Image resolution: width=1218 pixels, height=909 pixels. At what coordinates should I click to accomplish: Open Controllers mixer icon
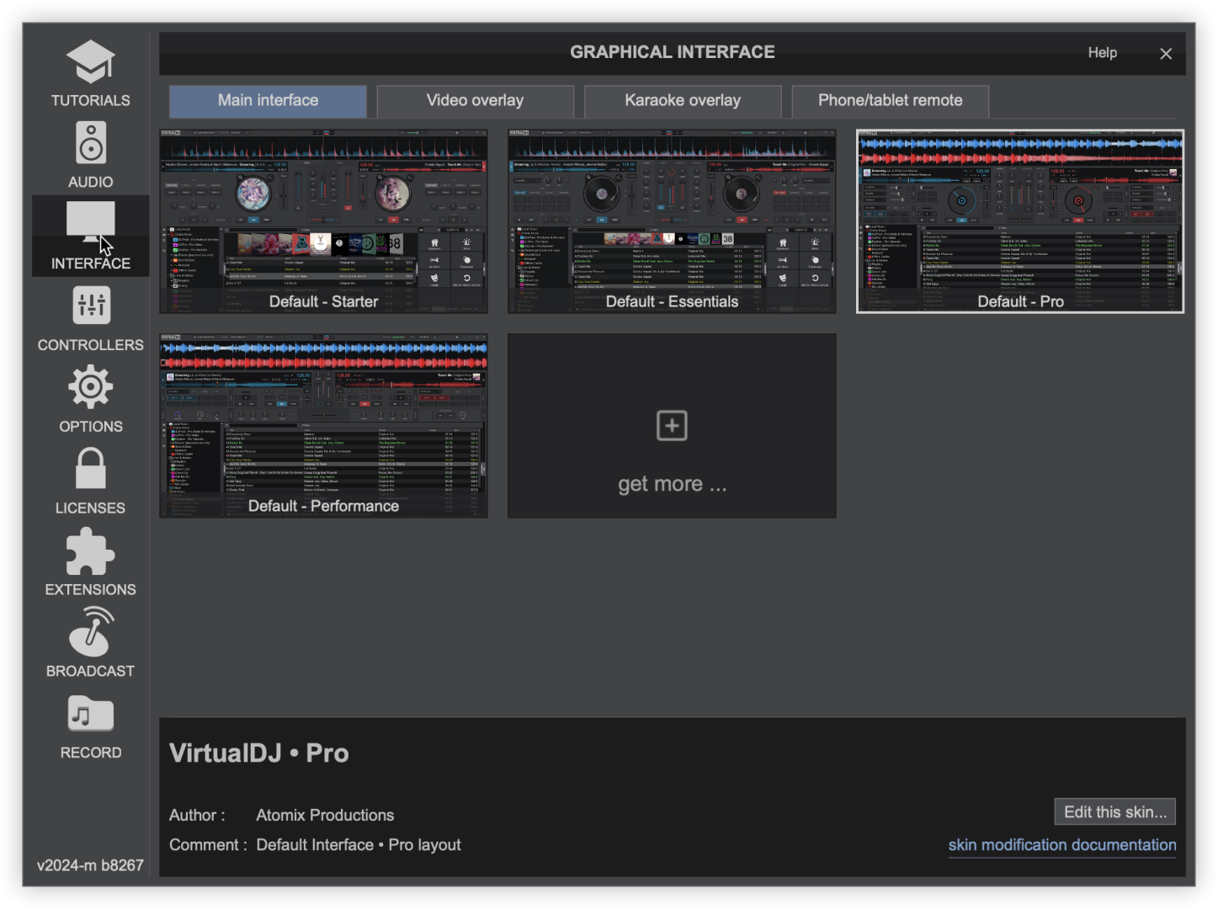tap(90, 306)
